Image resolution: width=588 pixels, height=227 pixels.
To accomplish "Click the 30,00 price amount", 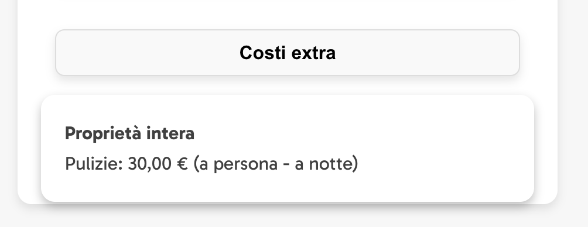I will (149, 164).
